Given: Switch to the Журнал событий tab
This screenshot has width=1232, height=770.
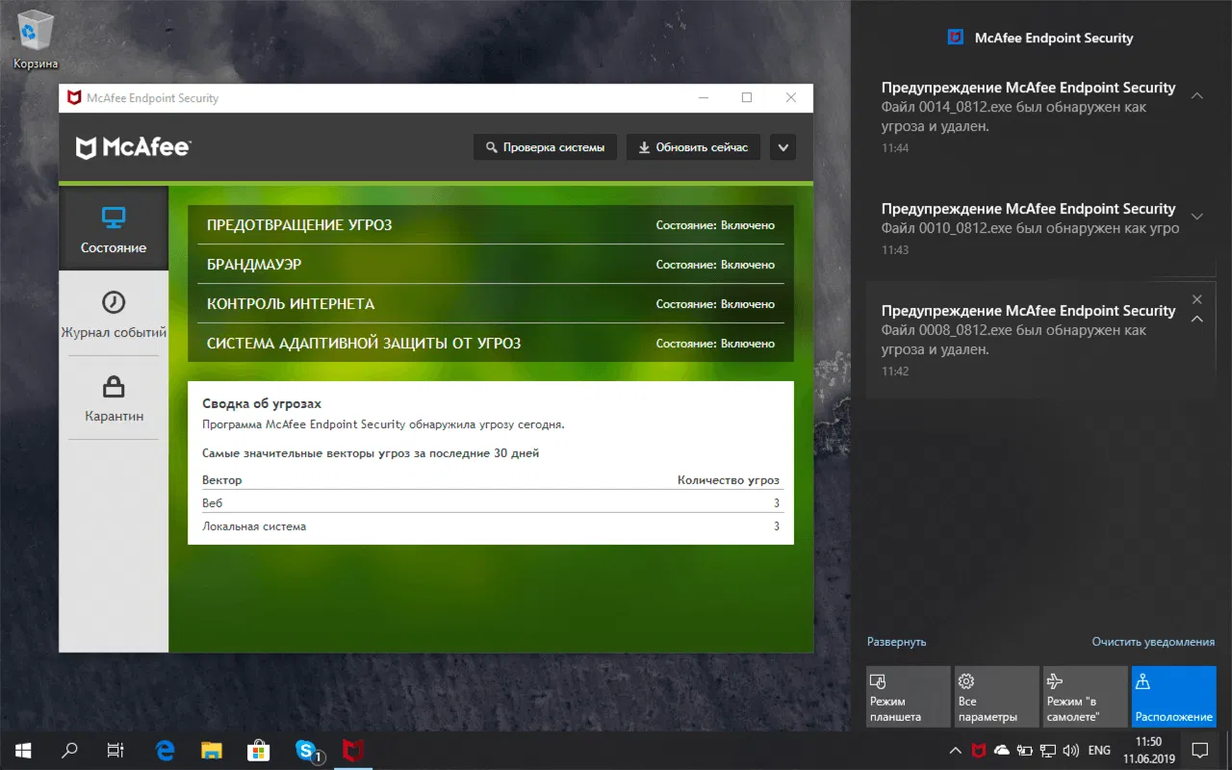Looking at the screenshot, I should click(x=113, y=315).
